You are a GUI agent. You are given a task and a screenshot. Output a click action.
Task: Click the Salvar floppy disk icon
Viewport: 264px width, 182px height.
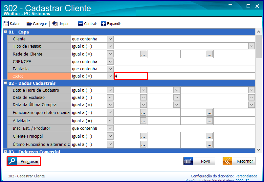click(x=6, y=24)
